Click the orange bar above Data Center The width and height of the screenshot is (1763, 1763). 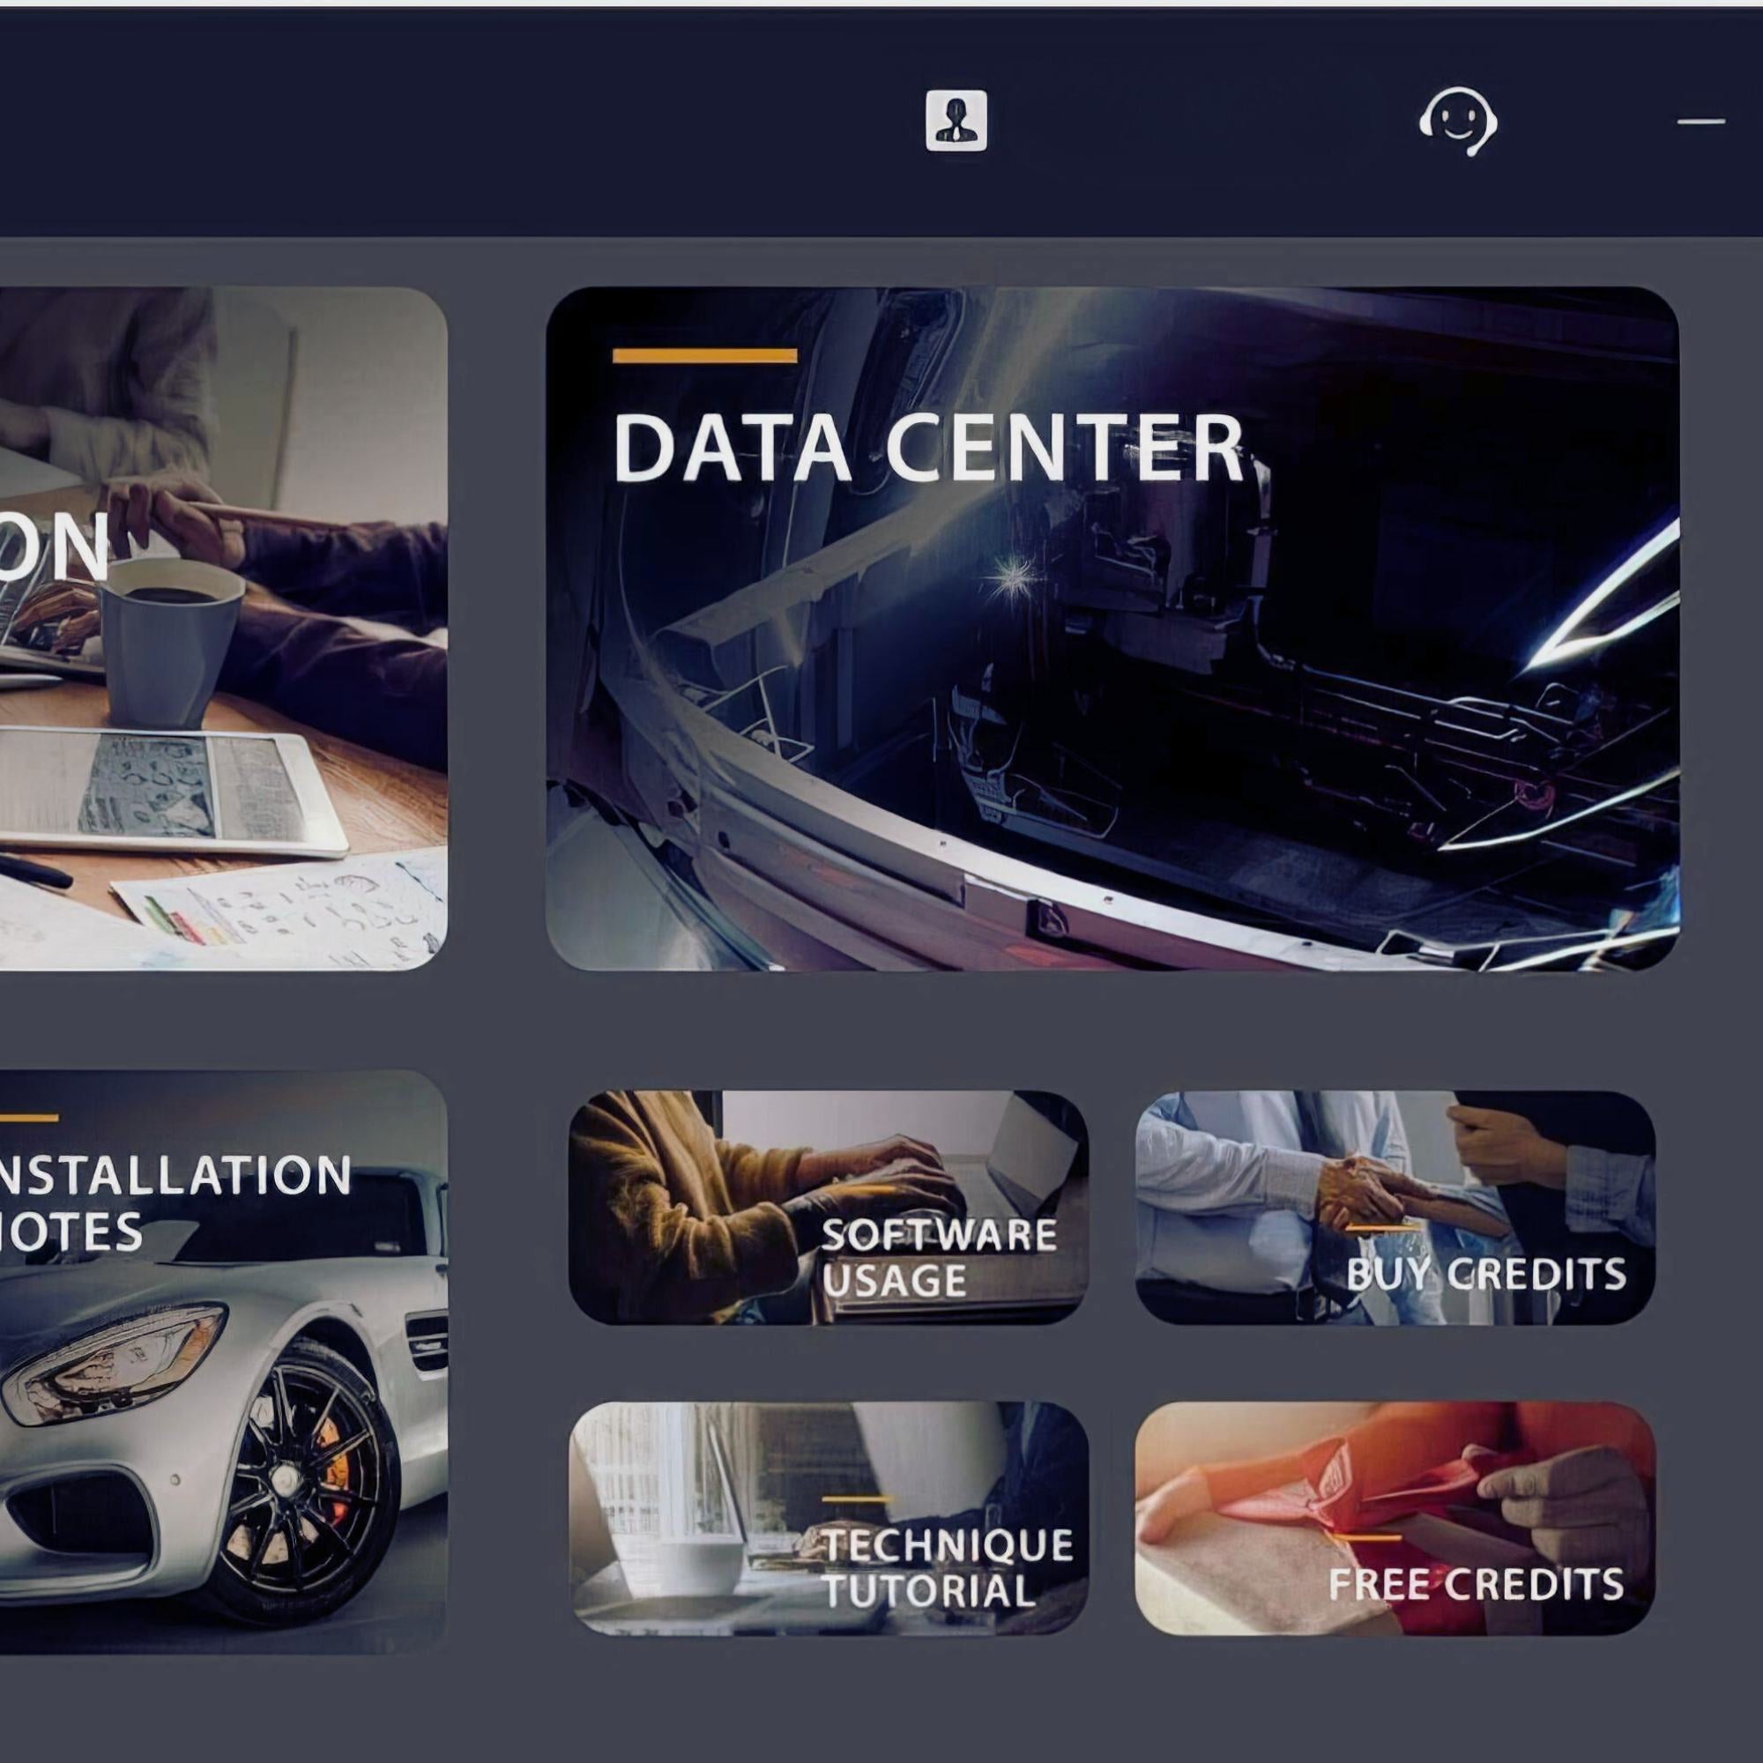(x=704, y=356)
